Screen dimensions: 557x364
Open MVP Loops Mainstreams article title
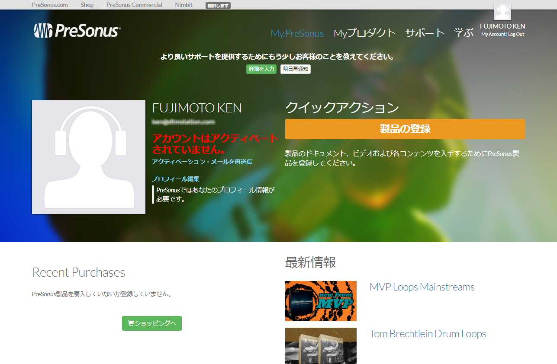[x=422, y=287]
